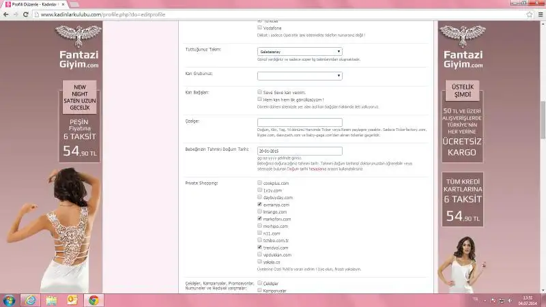Uncheck the evmanya.com checkbox
Image resolution: width=546 pixels, height=307 pixels.
tap(259, 204)
